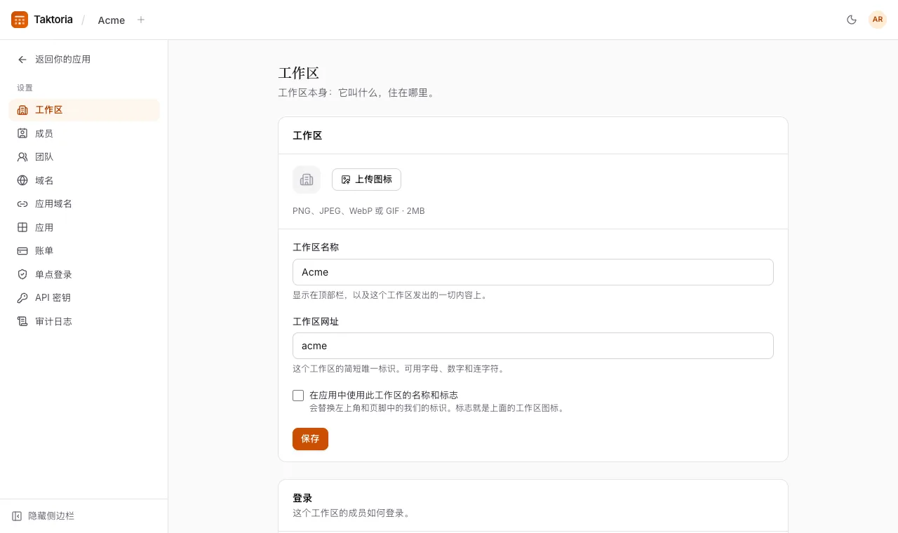898x533 pixels.
Task: Click the 登录 section heading
Action: pyautogui.click(x=302, y=498)
